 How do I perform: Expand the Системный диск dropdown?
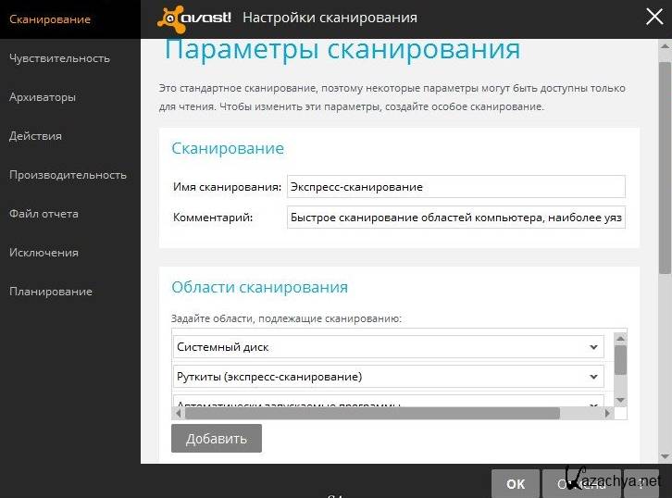coord(593,347)
